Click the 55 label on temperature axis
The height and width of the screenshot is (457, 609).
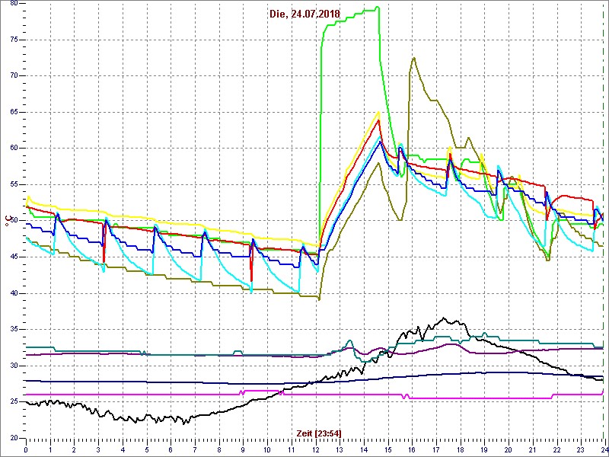coord(14,184)
